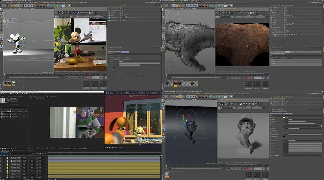Start IPR in the Mickey Arnold render view
The width and height of the screenshot is (324, 180).
[x=81, y=12]
